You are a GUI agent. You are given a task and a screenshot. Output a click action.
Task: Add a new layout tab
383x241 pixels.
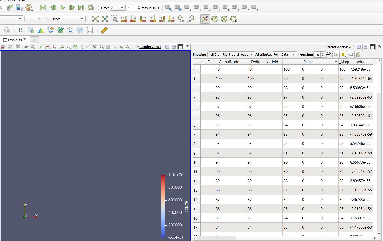(x=35, y=40)
